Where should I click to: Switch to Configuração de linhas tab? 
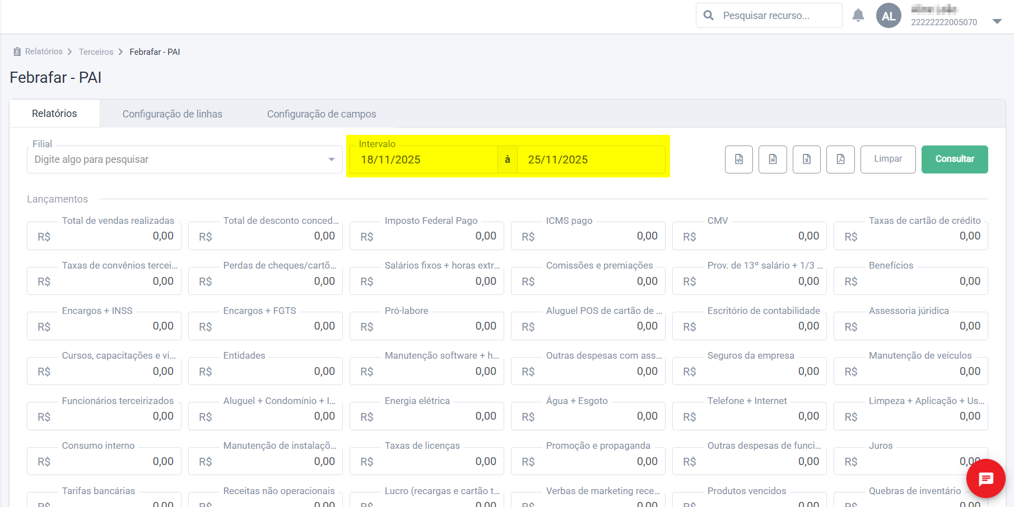pyautogui.click(x=172, y=114)
